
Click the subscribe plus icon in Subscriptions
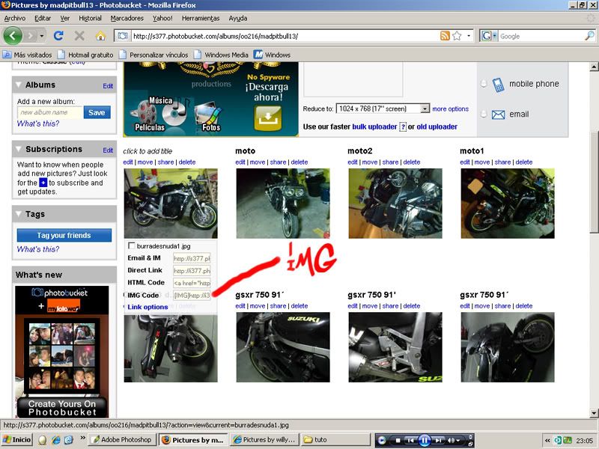tap(43, 183)
